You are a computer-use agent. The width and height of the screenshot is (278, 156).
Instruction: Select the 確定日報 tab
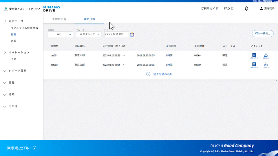point(89,19)
